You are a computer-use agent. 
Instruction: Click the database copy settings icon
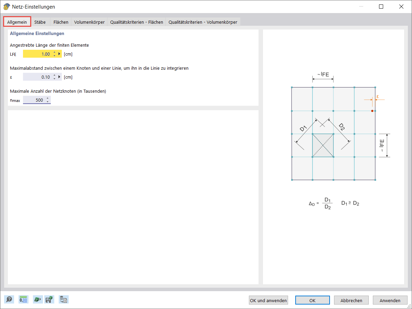pyautogui.click(x=64, y=299)
